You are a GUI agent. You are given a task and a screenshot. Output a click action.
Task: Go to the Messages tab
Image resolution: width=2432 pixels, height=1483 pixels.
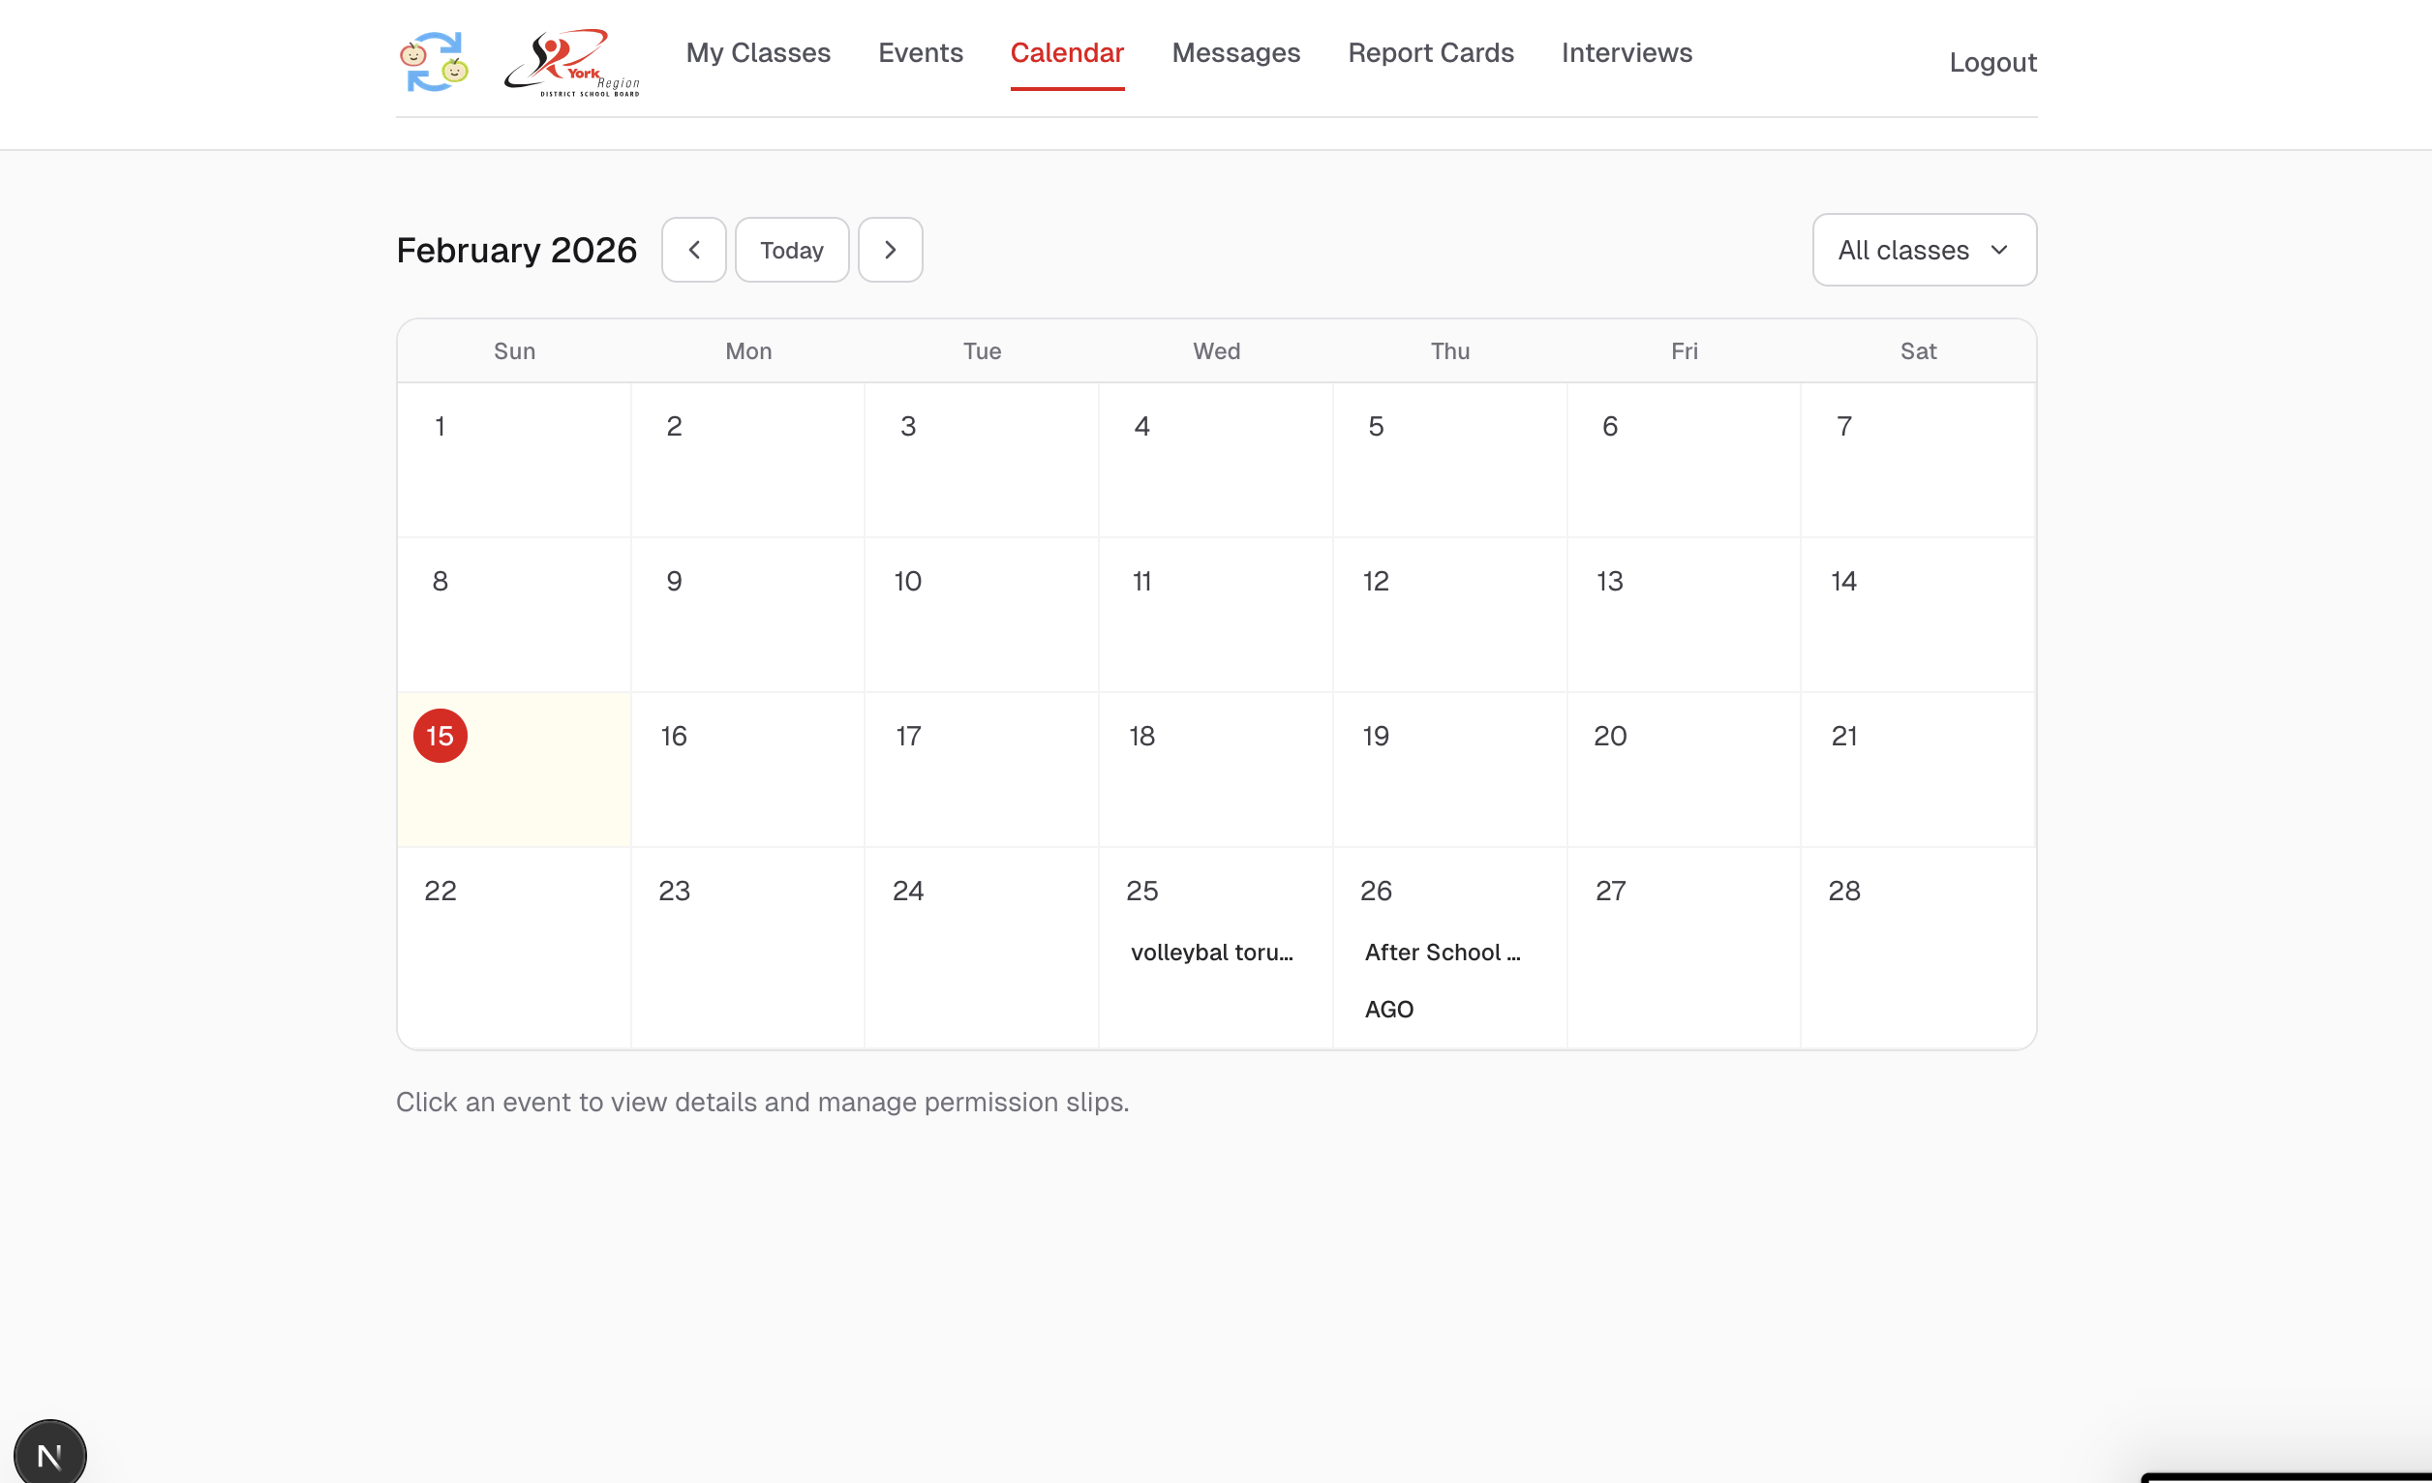(x=1234, y=53)
